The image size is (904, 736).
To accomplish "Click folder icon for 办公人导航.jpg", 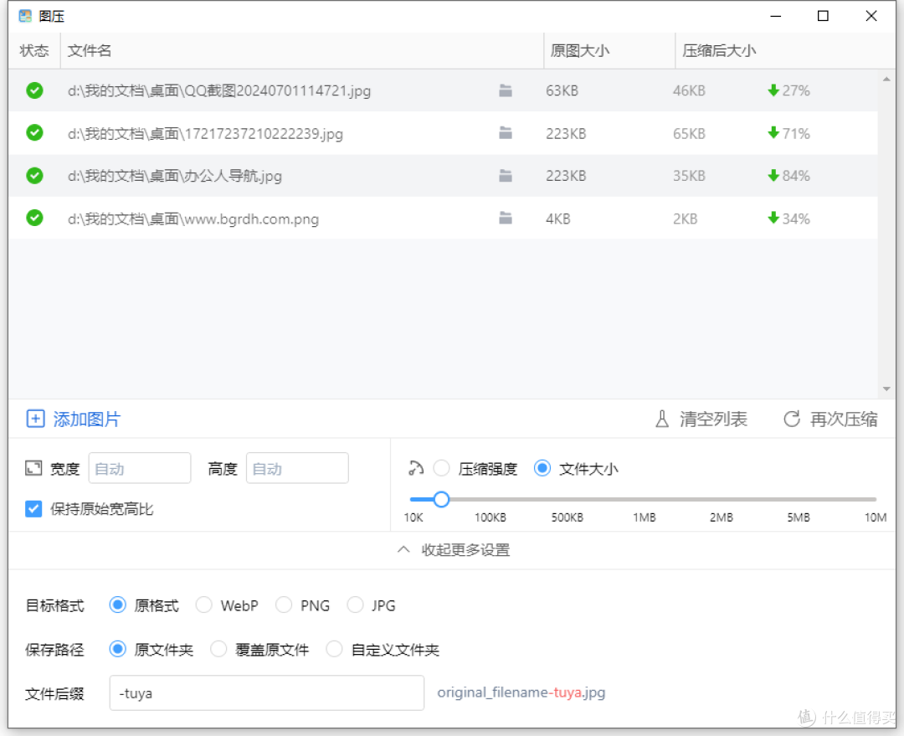I will tap(506, 176).
